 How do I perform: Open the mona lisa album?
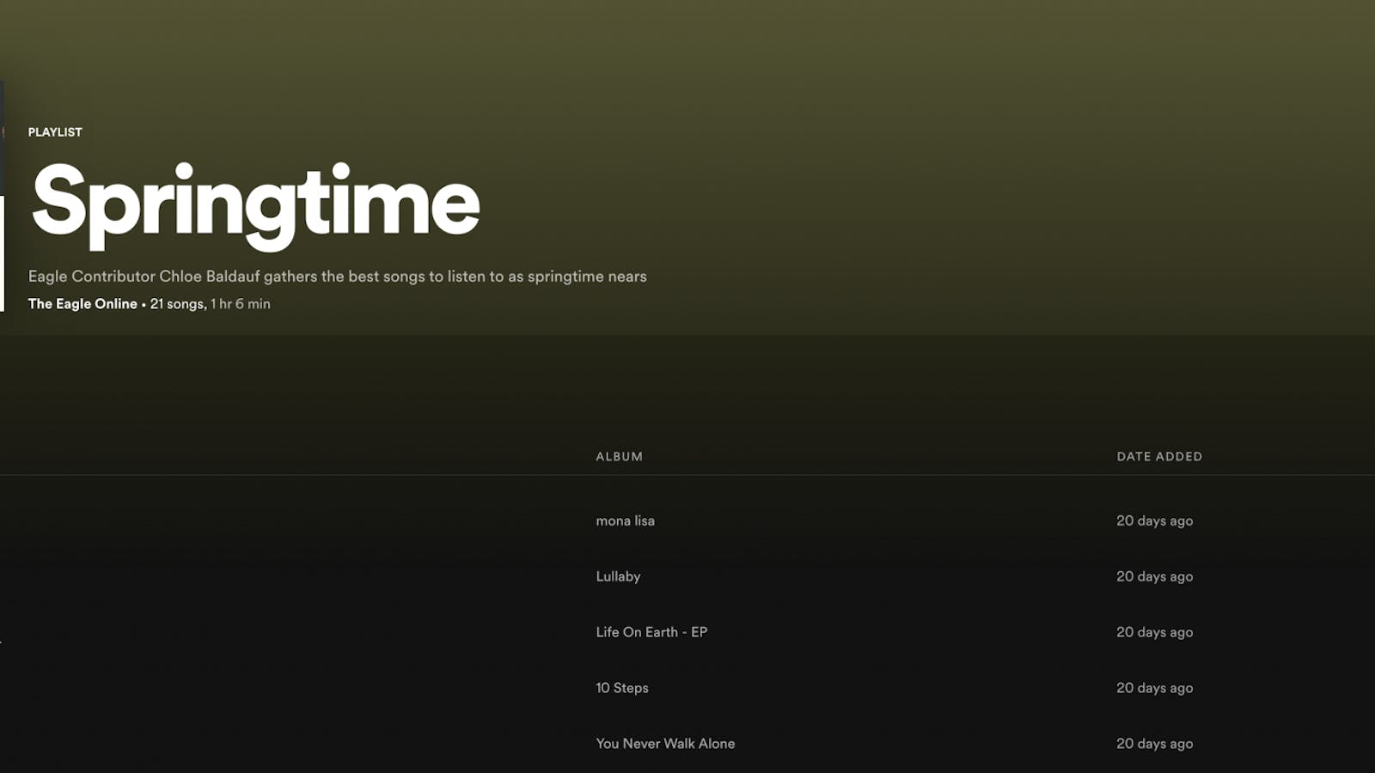[625, 521]
